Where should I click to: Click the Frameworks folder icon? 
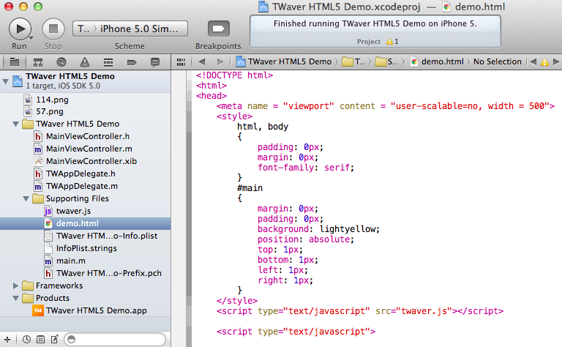[x=28, y=286]
